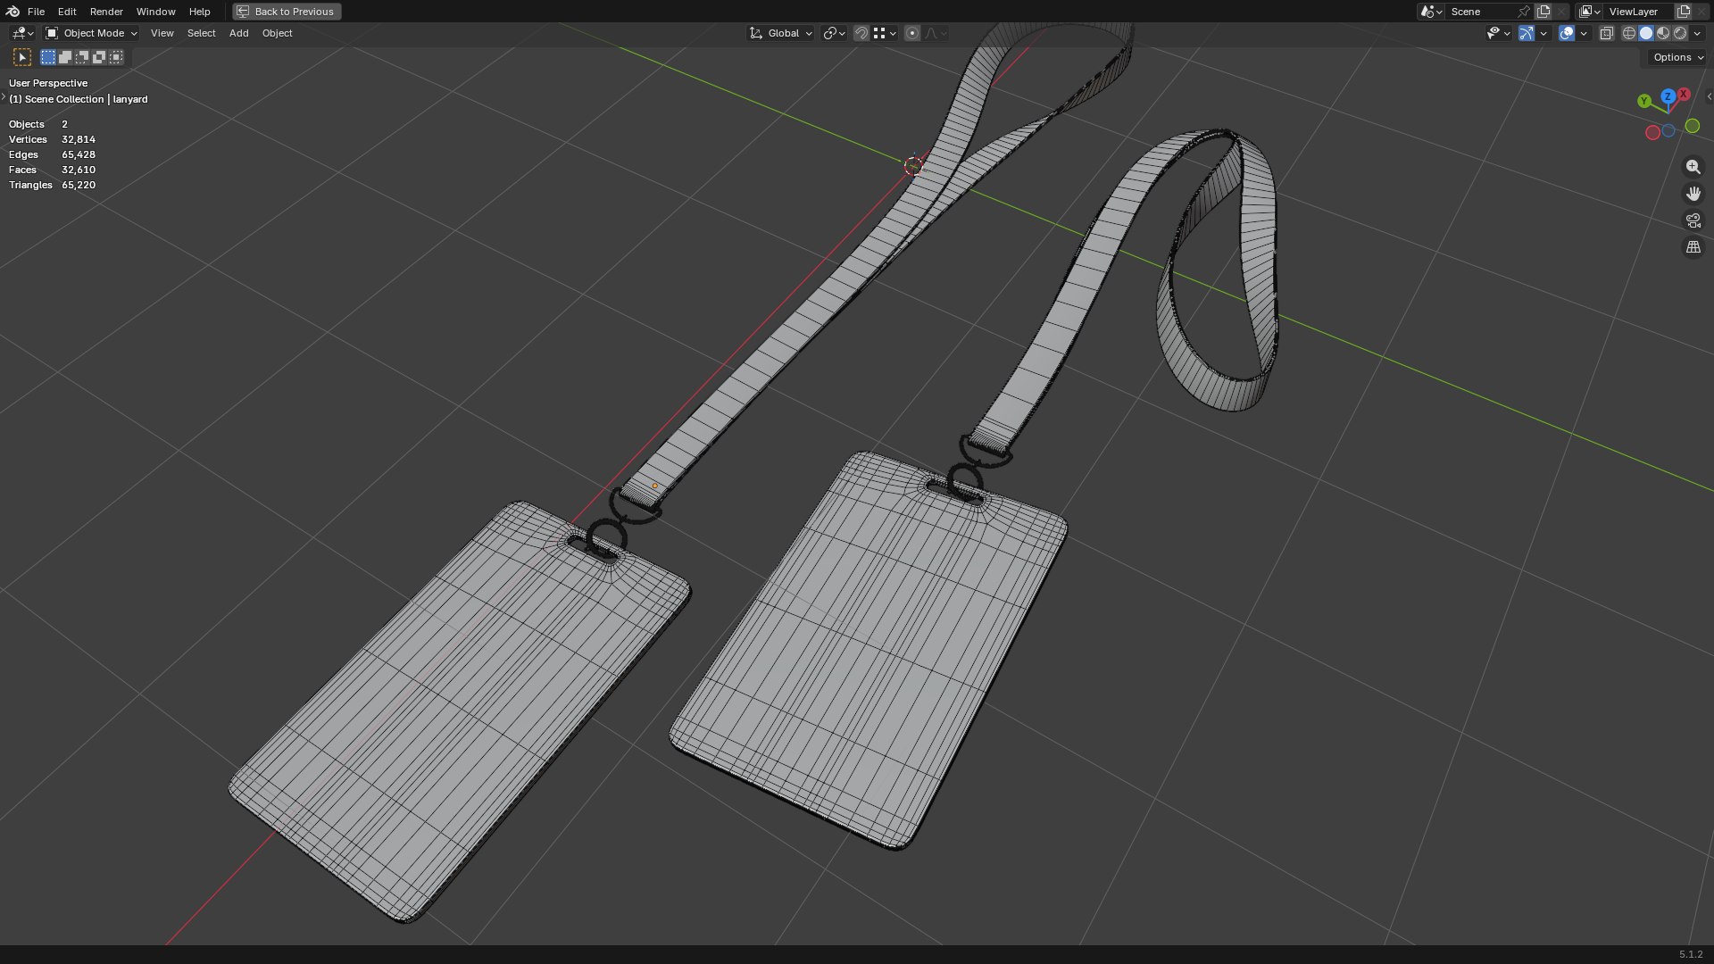Toggle show overlays button
Image resolution: width=1714 pixels, height=964 pixels.
click(1567, 33)
